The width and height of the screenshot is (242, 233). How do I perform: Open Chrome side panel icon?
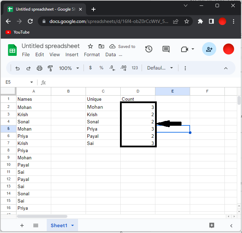tap(211, 21)
